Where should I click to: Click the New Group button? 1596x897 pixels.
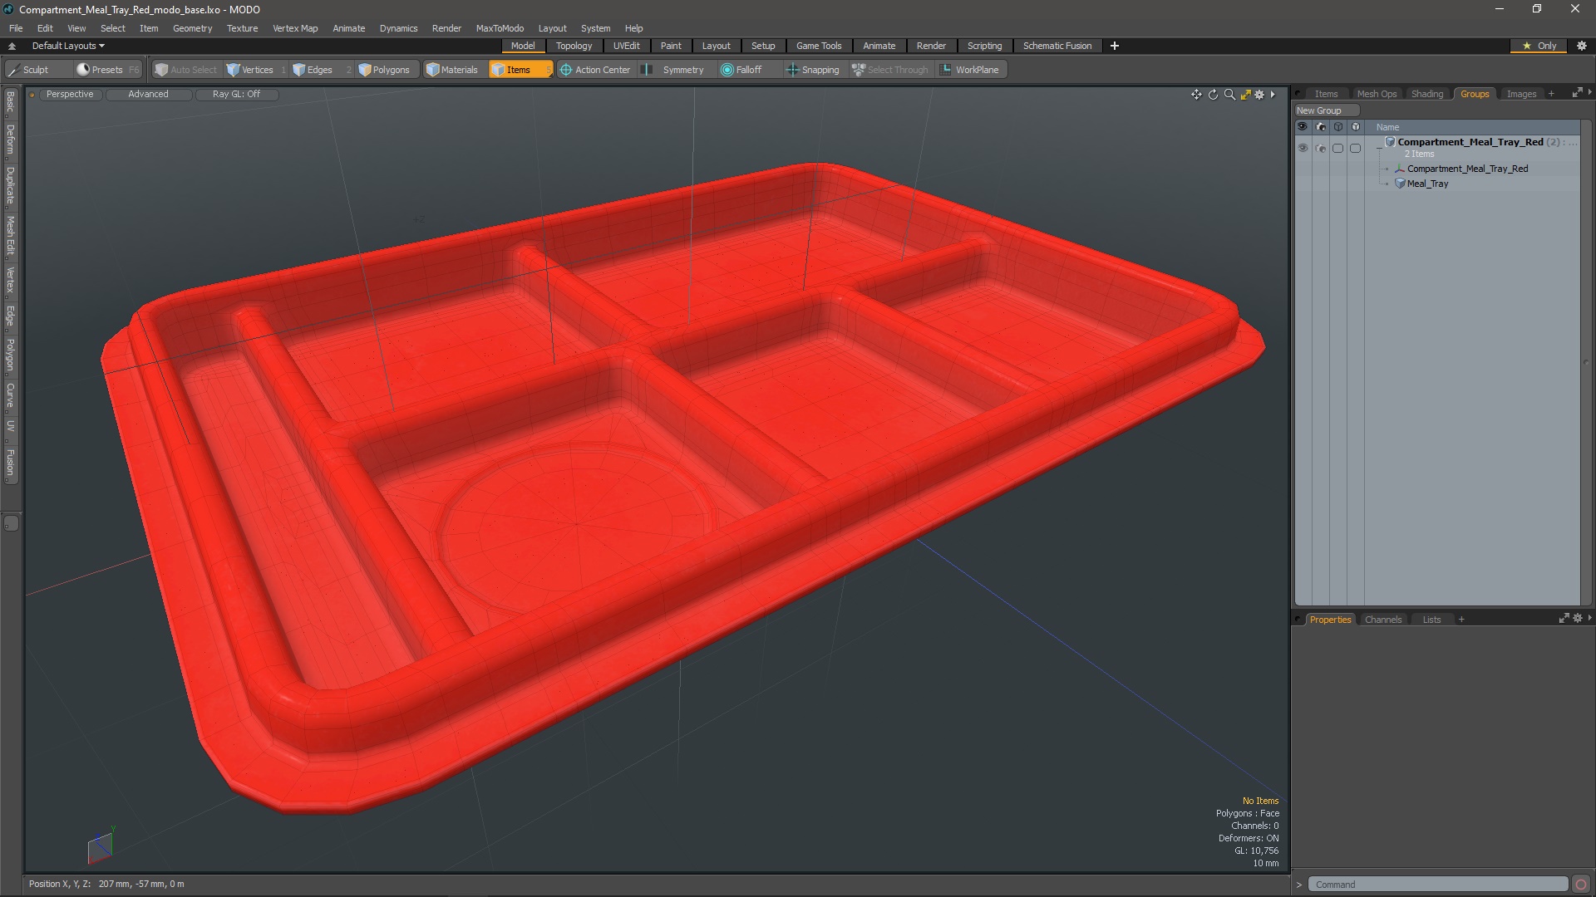pyautogui.click(x=1326, y=110)
